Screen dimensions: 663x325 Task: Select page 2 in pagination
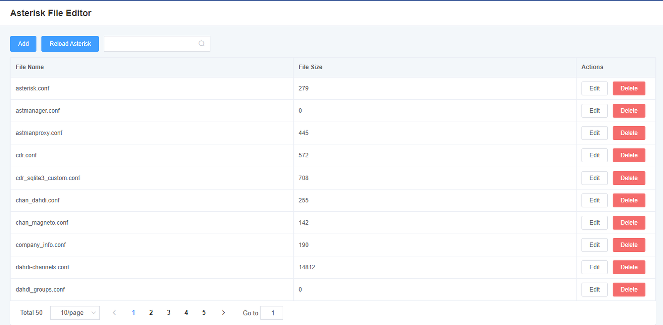click(151, 313)
